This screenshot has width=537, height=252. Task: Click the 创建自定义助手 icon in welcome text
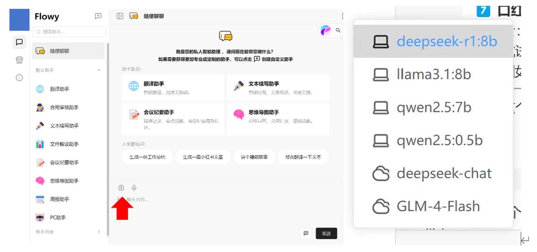[257, 59]
